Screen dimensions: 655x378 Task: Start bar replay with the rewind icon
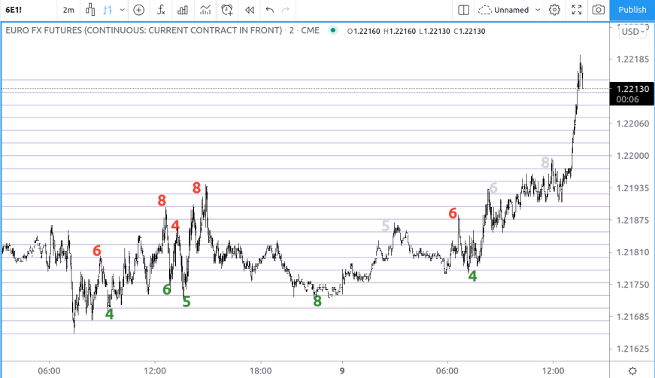(250, 10)
